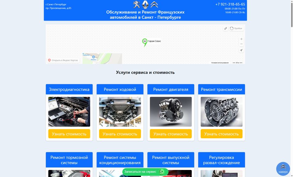Screen dimensions: 293x177
Task: Click the WhatsApp icon in booking button
Action: click(162, 171)
